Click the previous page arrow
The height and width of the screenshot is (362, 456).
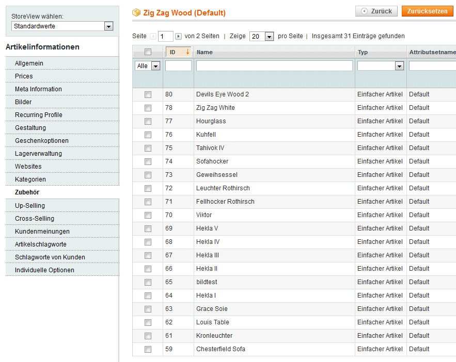pyautogui.click(x=153, y=36)
